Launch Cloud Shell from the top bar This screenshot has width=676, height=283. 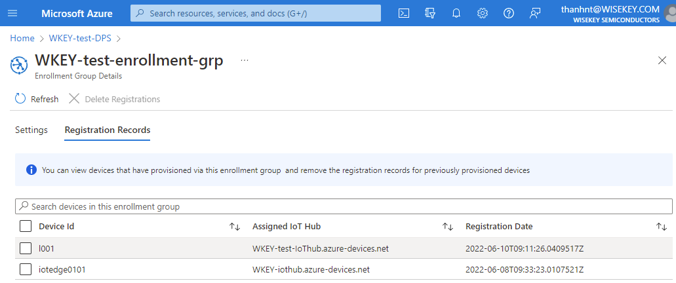pyautogui.click(x=405, y=13)
